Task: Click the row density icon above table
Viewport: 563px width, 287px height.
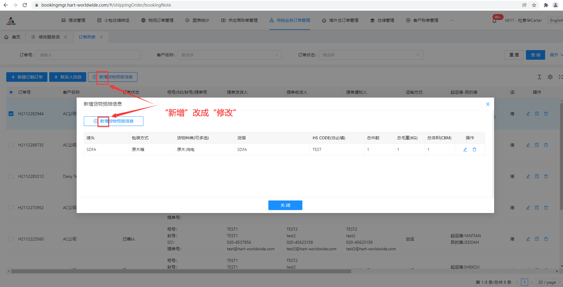Action: [x=539, y=77]
